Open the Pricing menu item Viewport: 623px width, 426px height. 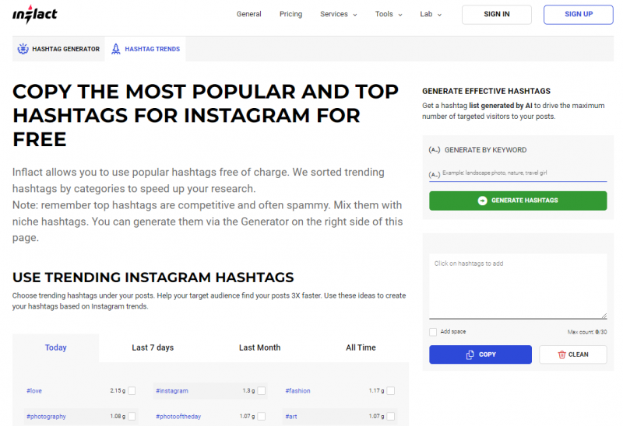(x=290, y=14)
